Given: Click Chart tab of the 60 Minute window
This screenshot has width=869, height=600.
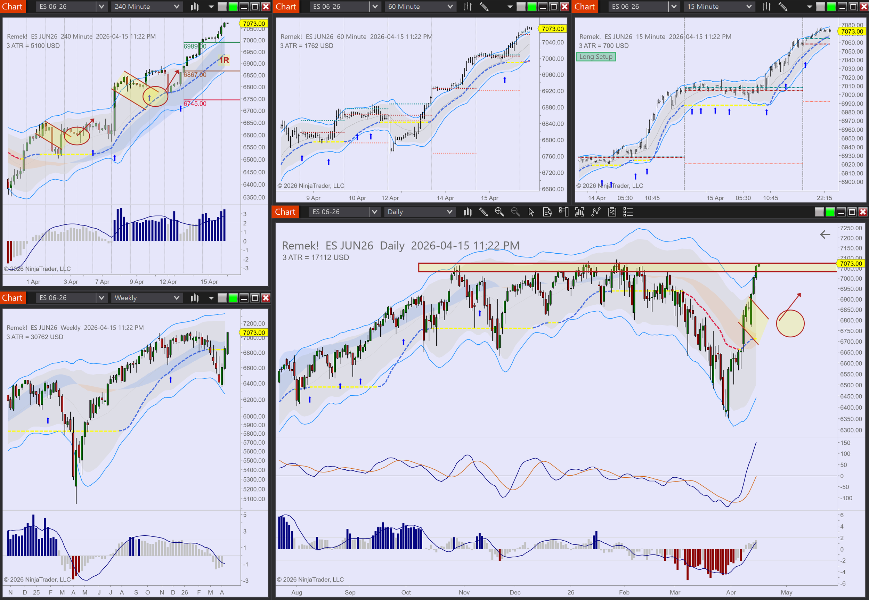Looking at the screenshot, I should 285,6.
